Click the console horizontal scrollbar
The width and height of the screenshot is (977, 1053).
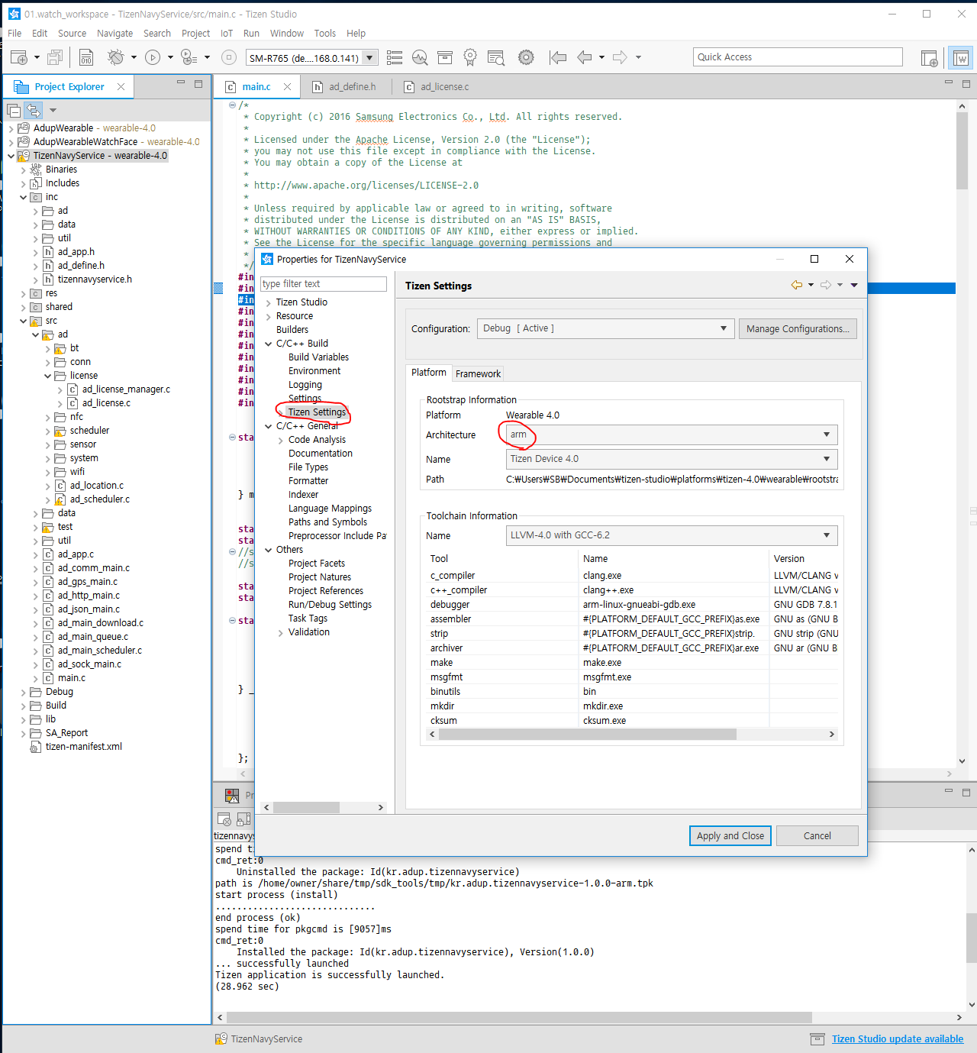pyautogui.click(x=519, y=1017)
